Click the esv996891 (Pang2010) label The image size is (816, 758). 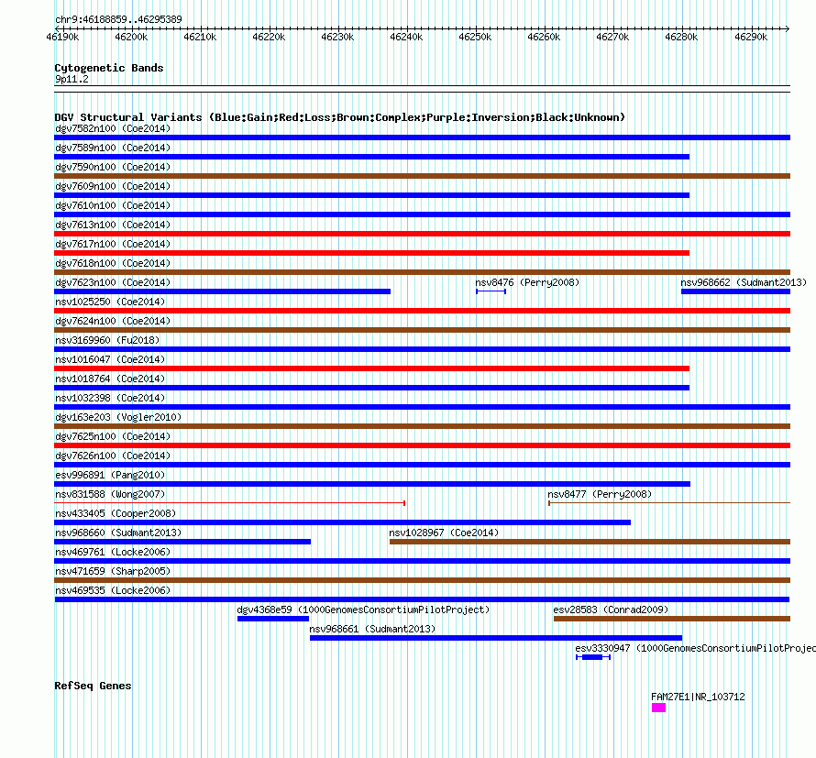click(110, 475)
